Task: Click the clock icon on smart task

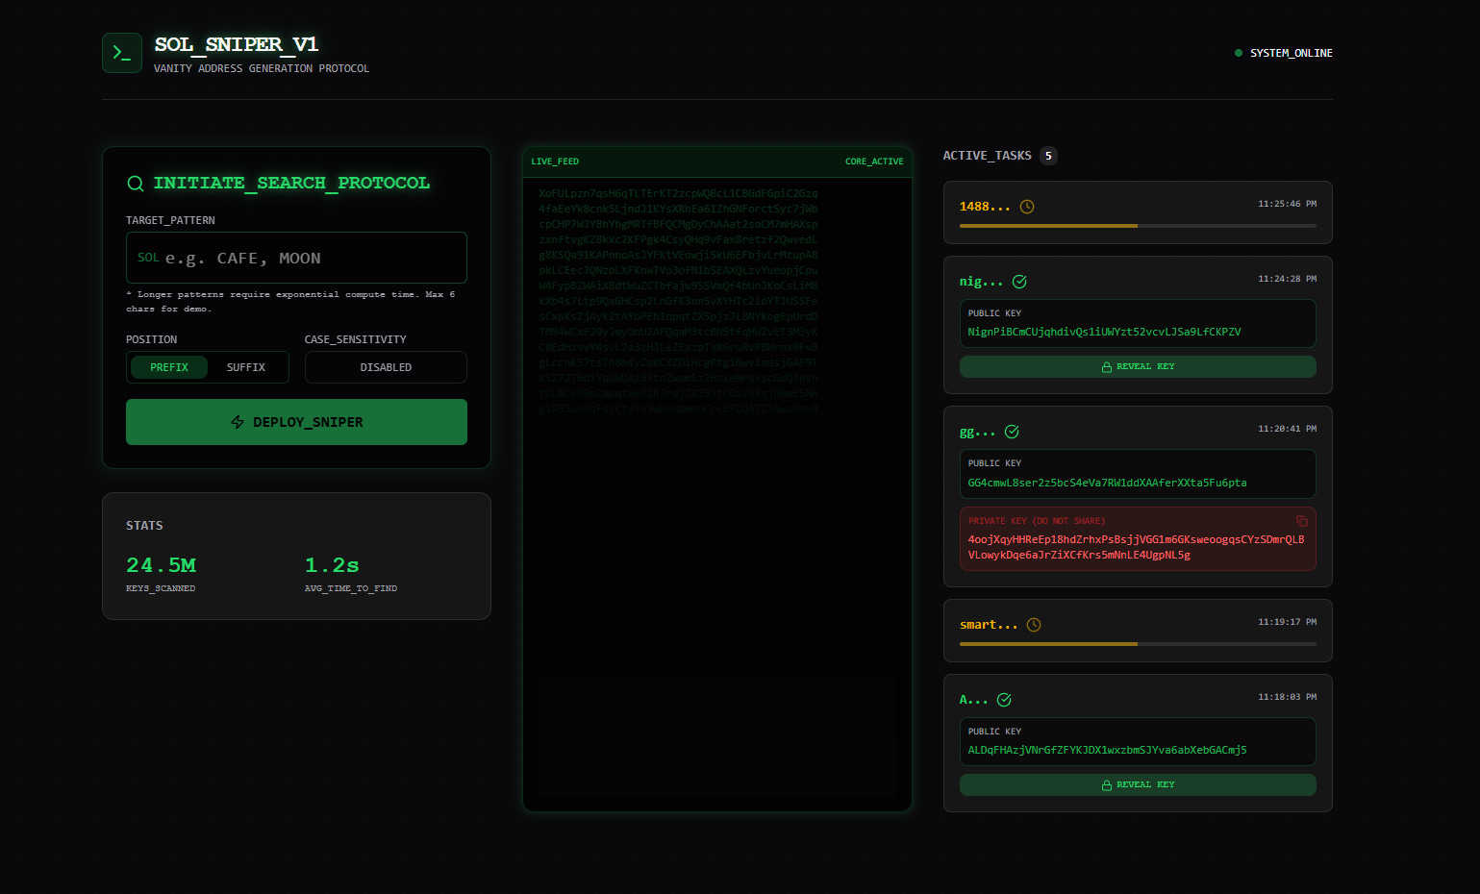Action: (1034, 625)
